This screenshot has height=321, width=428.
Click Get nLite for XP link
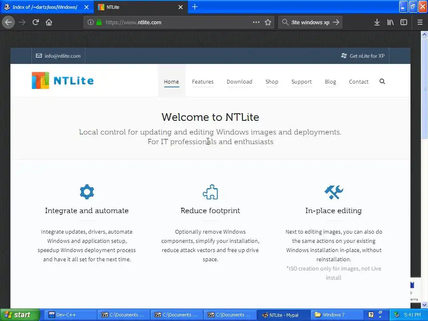[363, 56]
